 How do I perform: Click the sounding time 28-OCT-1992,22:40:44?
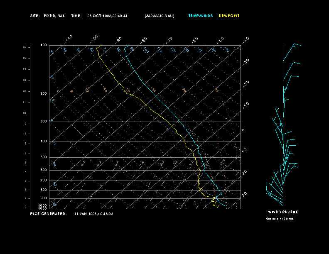pos(107,16)
